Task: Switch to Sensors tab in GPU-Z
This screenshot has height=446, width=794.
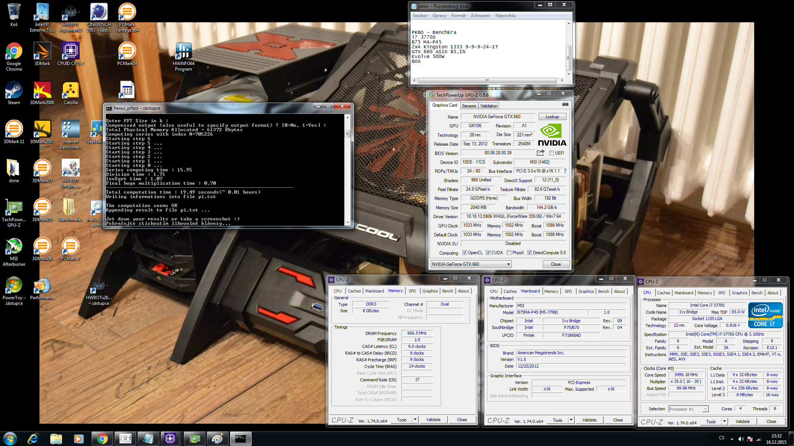Action: 469,106
